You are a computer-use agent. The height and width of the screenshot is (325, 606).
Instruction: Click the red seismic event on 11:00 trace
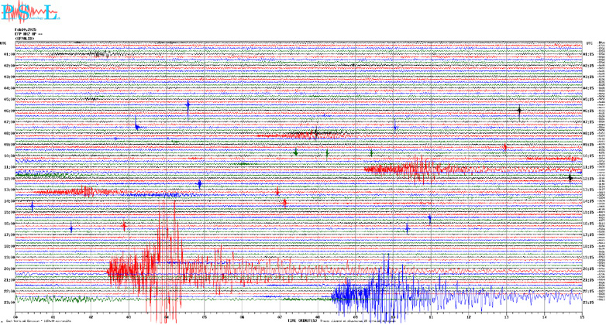click(x=418, y=169)
